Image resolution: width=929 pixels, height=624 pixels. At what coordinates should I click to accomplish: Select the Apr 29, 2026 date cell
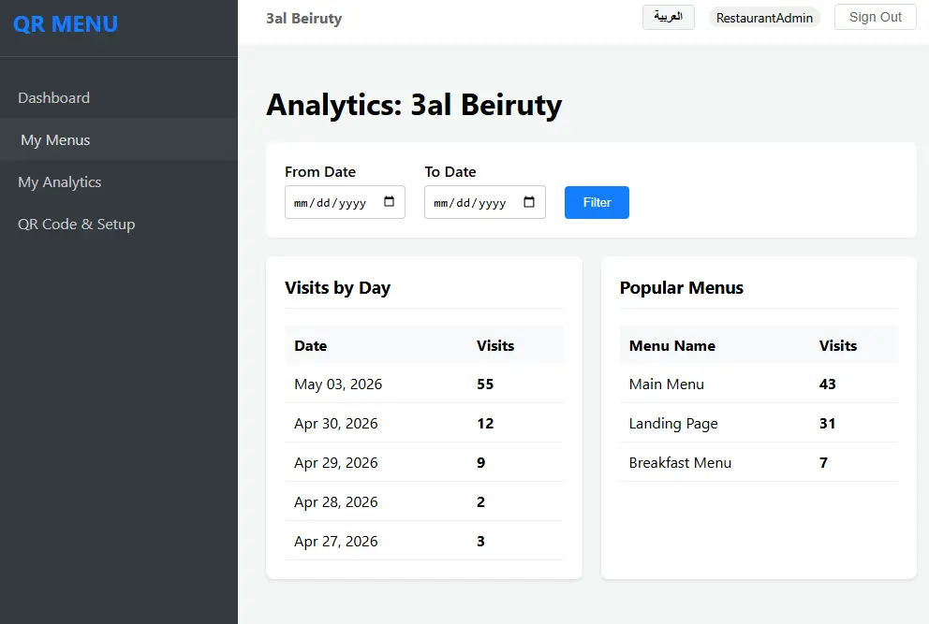[x=336, y=462]
